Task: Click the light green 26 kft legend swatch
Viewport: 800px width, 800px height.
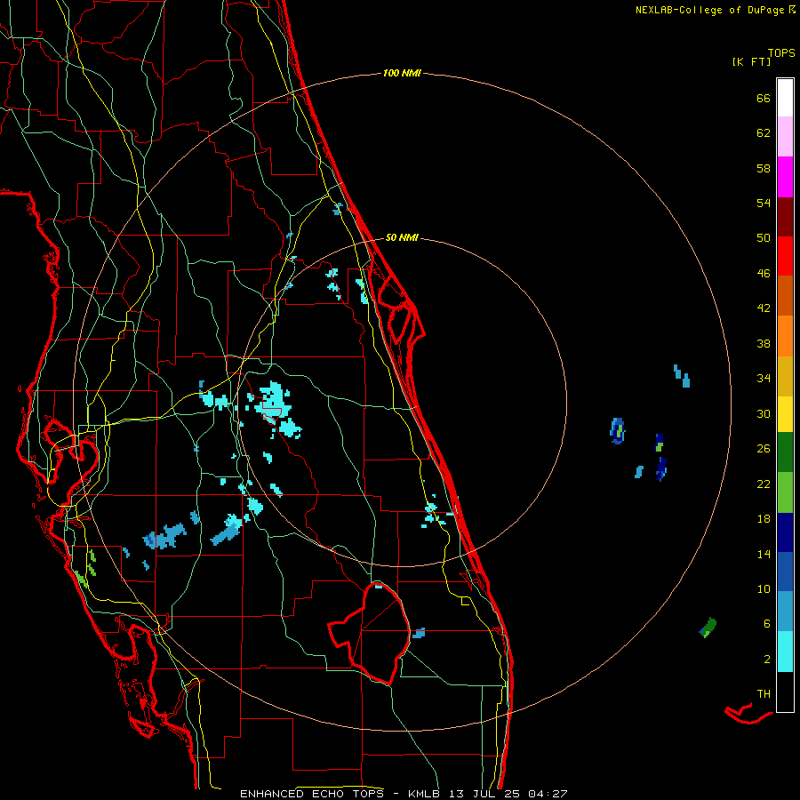Action: coord(785,492)
